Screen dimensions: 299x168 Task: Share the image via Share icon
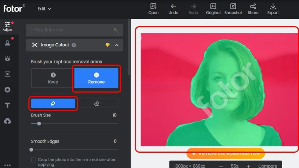(253, 9)
